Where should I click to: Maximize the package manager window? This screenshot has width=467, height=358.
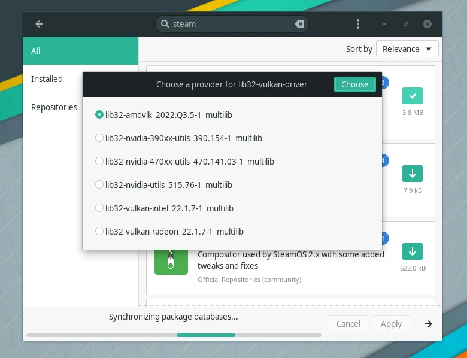[x=406, y=24]
